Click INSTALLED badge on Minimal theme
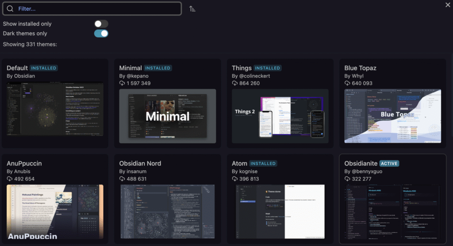Image resolution: width=453 pixels, height=246 pixels. click(x=158, y=68)
